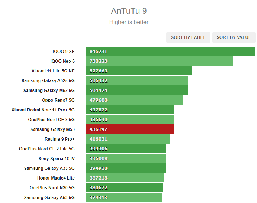Click the 'Oppo Reno7 5G' label
This screenshot has height=203, width=257.
coord(58,100)
